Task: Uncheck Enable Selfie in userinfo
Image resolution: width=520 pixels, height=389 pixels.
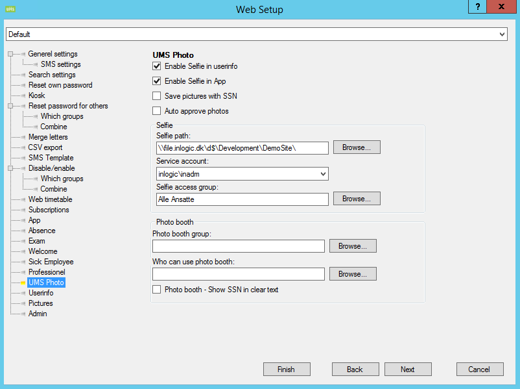Action: click(x=156, y=66)
